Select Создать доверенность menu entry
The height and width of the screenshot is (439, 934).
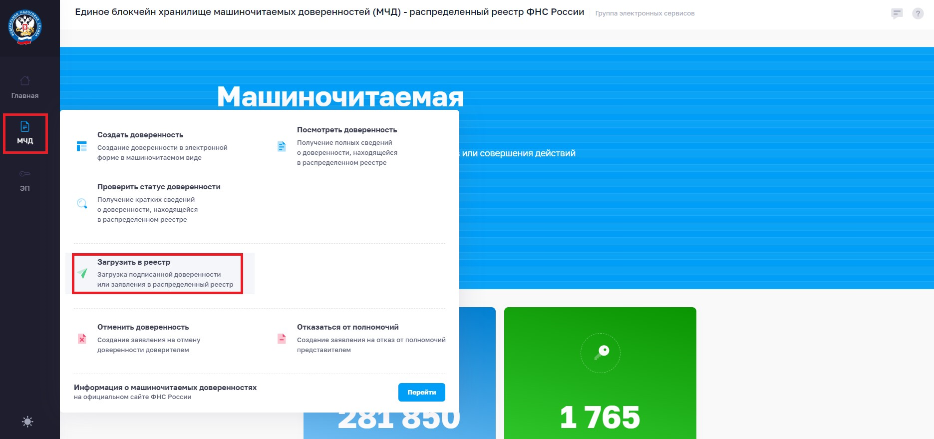pos(140,135)
